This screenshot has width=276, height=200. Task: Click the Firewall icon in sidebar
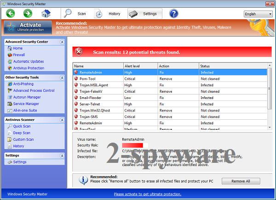click(10, 55)
